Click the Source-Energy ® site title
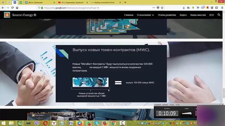 tap(24, 15)
